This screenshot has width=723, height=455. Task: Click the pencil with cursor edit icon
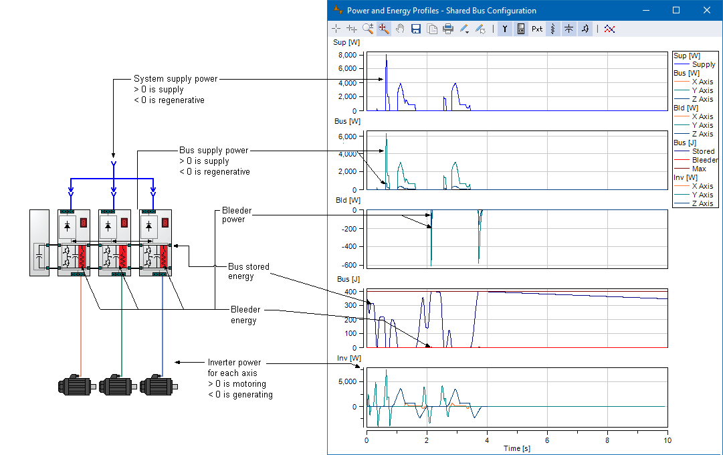click(480, 29)
